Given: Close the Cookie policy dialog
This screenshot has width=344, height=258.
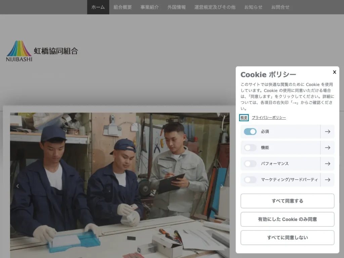Looking at the screenshot, I should (334, 72).
